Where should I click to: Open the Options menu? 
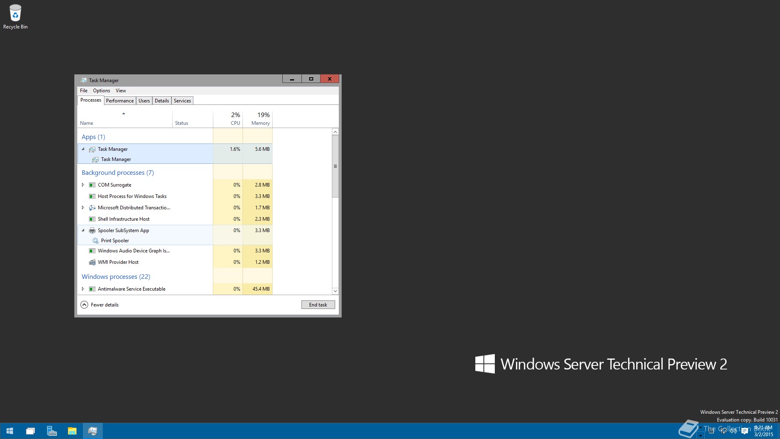click(102, 91)
